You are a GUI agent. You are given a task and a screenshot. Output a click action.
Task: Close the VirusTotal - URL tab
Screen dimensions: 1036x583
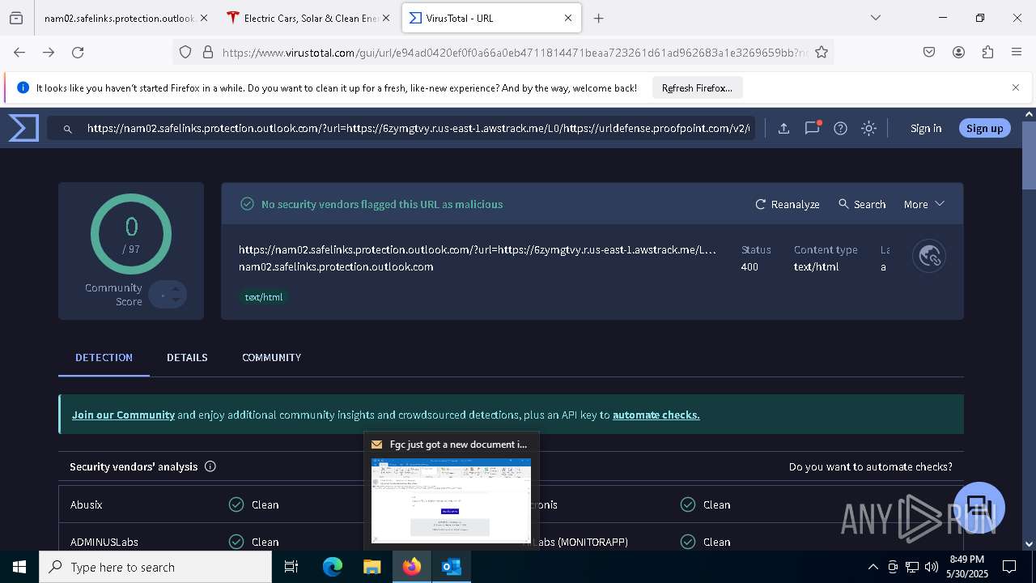568,18
